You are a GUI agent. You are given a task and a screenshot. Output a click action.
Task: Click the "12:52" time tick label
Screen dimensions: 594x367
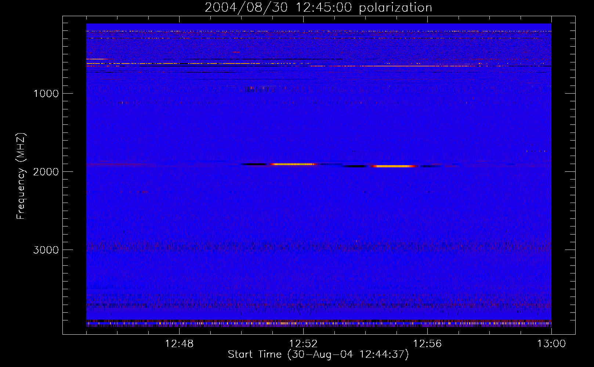coord(303,344)
